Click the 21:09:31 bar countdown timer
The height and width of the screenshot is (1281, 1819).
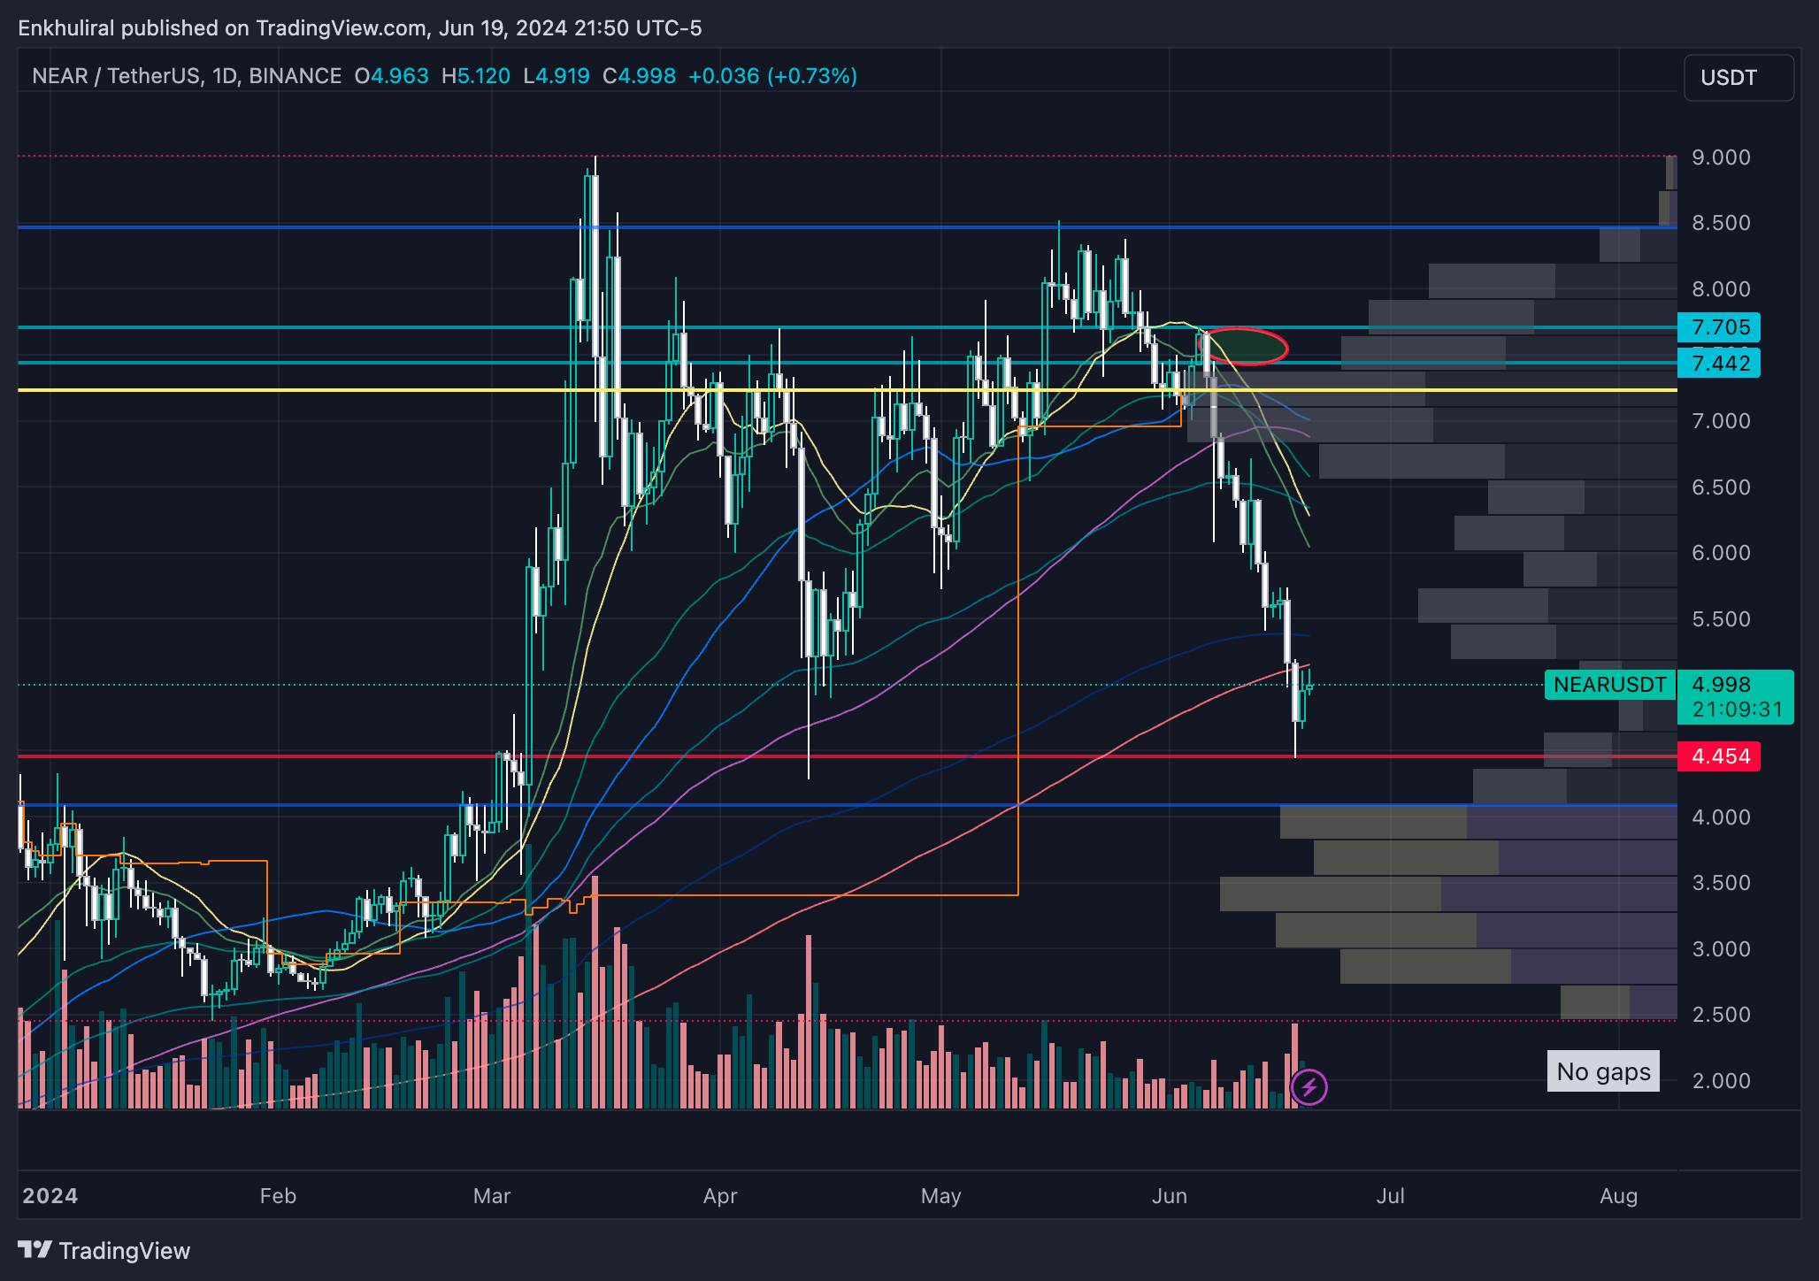click(x=1737, y=709)
